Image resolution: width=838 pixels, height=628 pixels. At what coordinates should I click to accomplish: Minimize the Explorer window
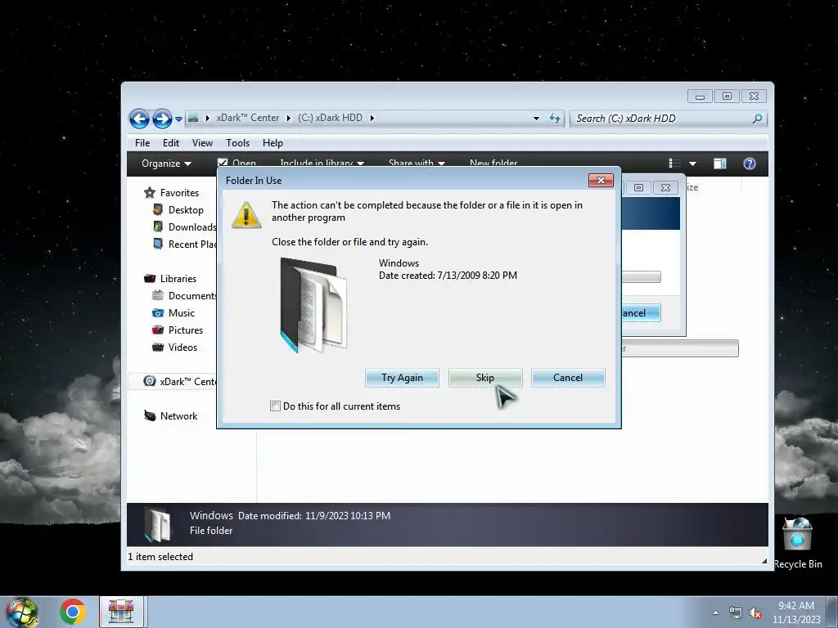[701, 96]
